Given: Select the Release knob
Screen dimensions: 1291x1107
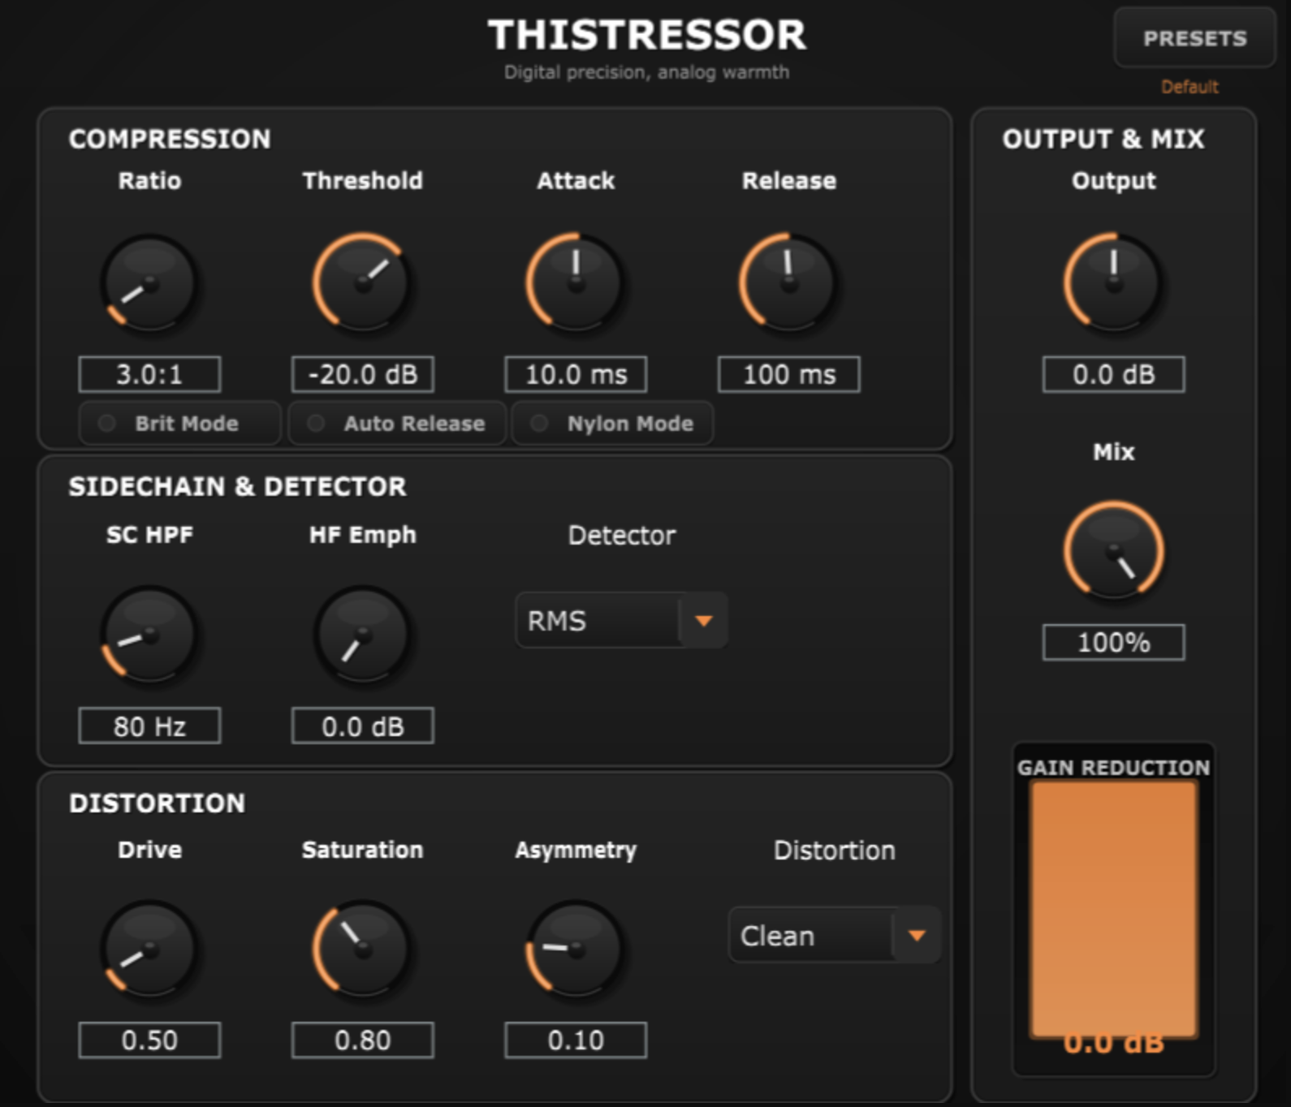Looking at the screenshot, I should pyautogui.click(x=788, y=283).
